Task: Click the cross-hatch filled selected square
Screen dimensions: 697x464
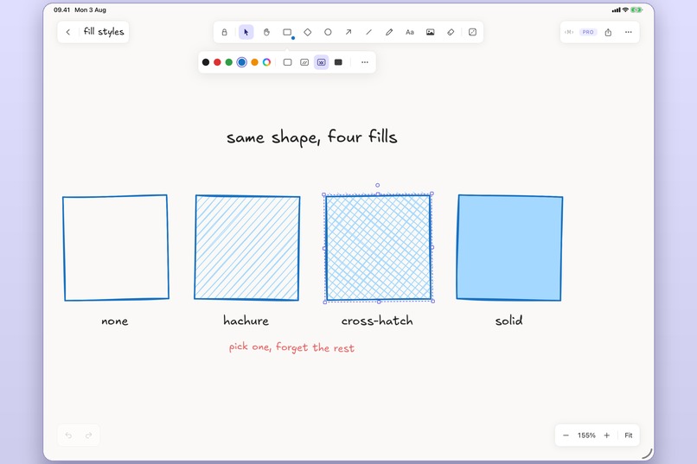Action: tap(378, 248)
